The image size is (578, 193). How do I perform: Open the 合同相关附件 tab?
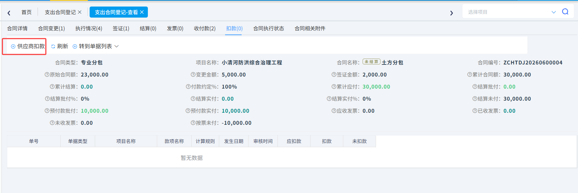point(310,28)
